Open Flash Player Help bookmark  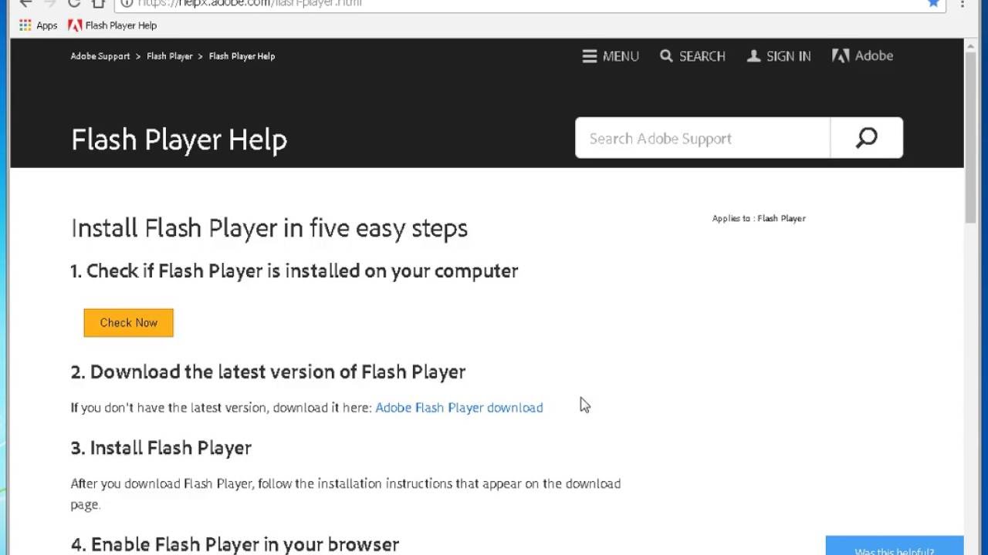[x=112, y=25]
